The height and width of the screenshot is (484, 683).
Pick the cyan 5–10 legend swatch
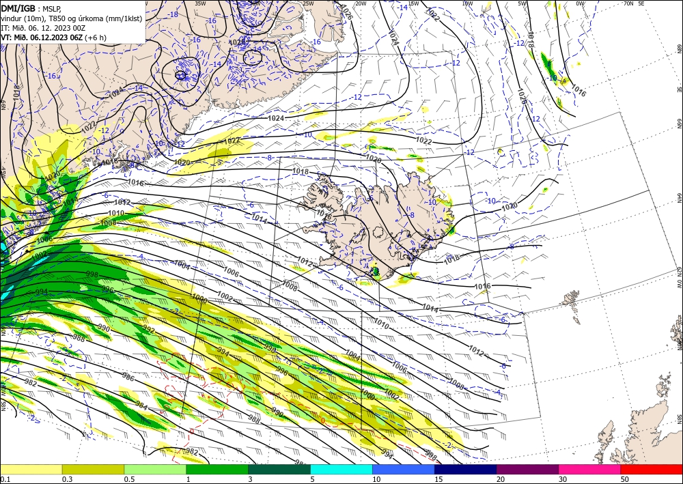pos(341,469)
